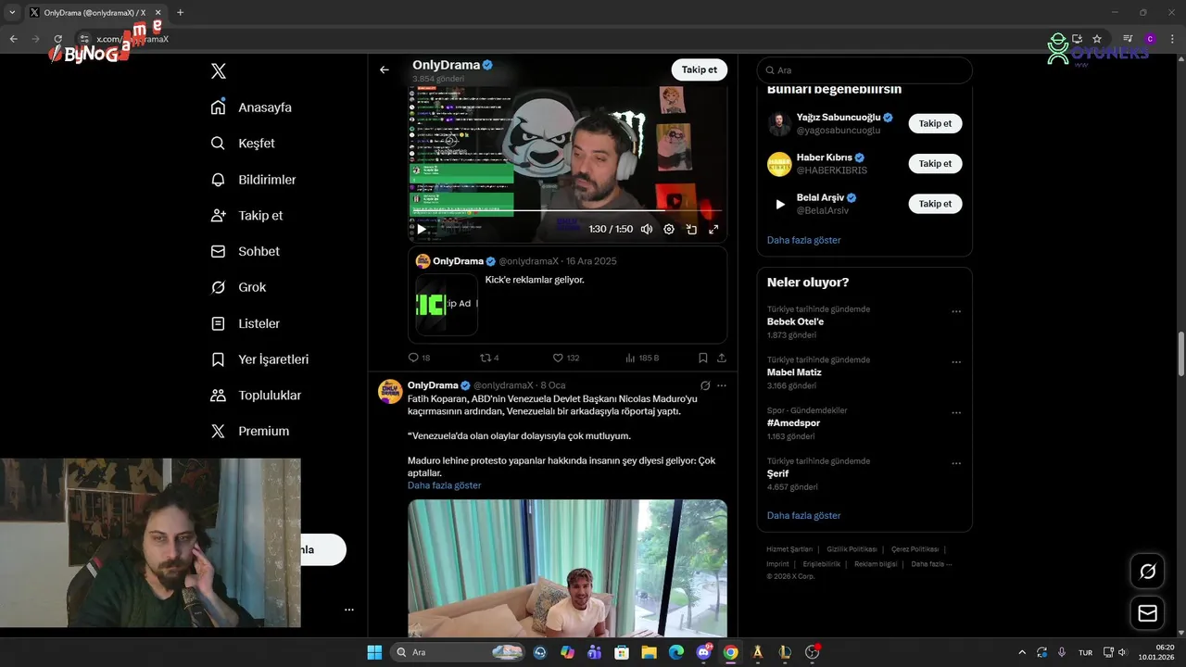
Task: Open options for Mabel Matiz trend
Action: [956, 362]
